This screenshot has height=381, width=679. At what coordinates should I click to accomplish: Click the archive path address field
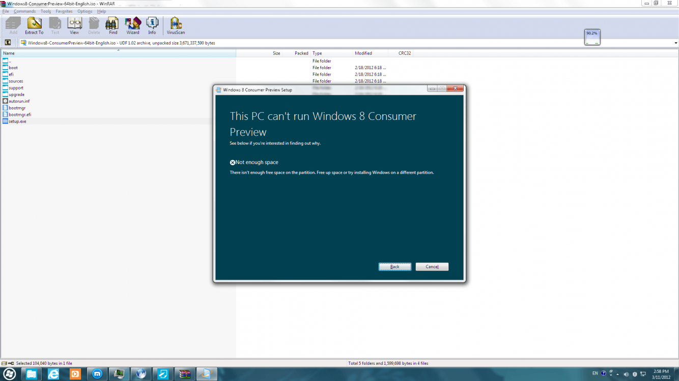tap(346, 43)
